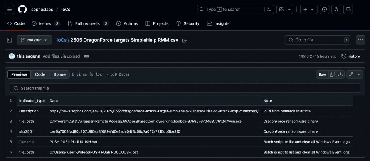Copy file path to clipboard

tap(185, 40)
